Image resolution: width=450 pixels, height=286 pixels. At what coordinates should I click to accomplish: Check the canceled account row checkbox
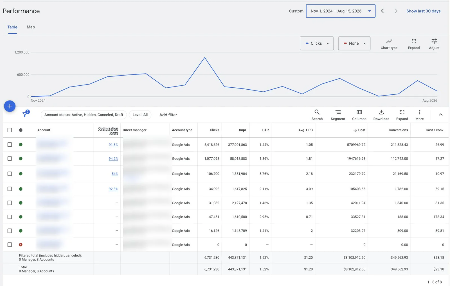click(x=10, y=245)
